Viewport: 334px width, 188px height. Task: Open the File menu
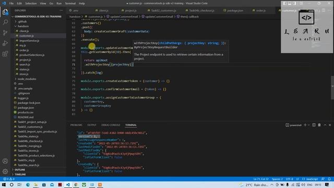click(x=11, y=4)
